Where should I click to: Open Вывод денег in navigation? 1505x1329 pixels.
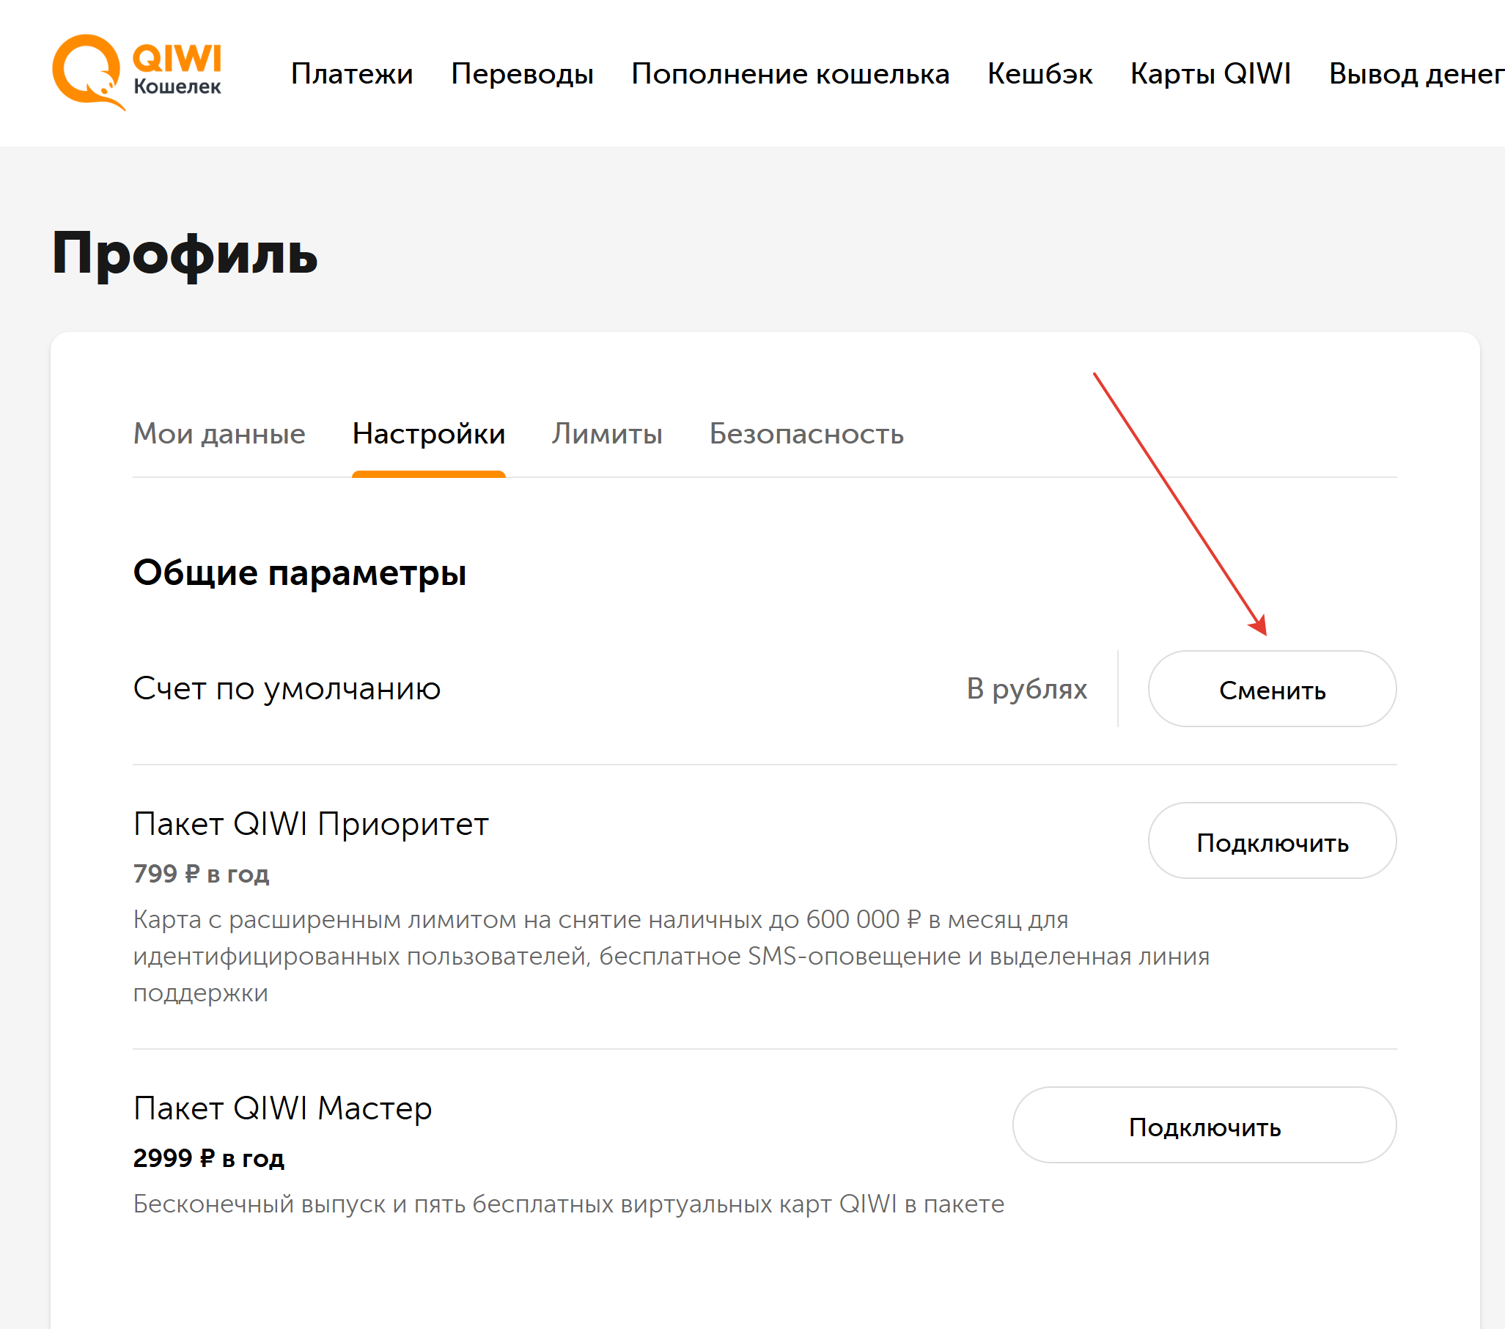pos(1416,73)
